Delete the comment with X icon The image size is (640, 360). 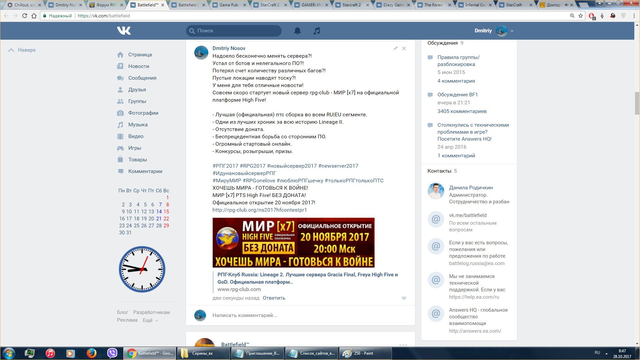pyautogui.click(x=404, y=48)
